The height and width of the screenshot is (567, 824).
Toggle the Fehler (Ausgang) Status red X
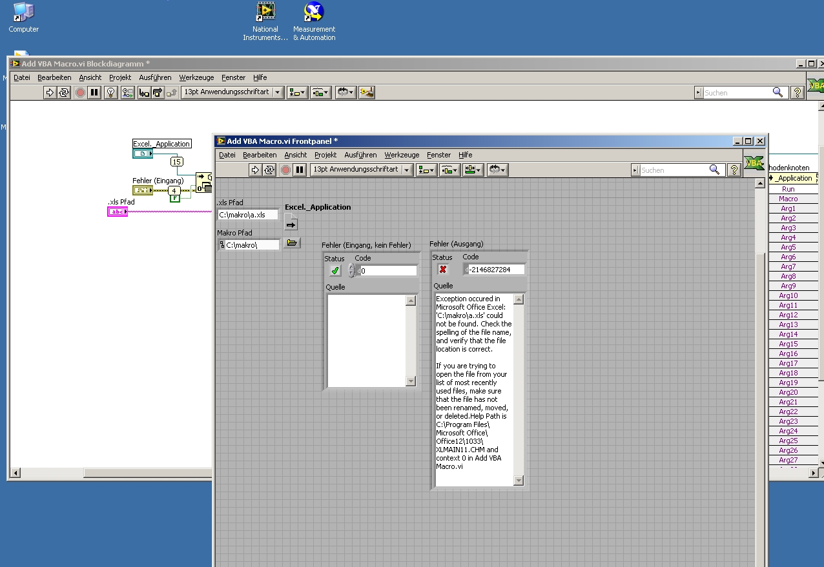pos(442,270)
